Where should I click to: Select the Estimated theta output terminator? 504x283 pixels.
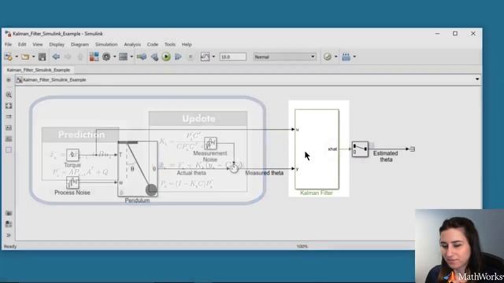(x=413, y=149)
